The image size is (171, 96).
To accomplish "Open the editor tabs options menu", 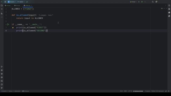I will tap(166, 5).
